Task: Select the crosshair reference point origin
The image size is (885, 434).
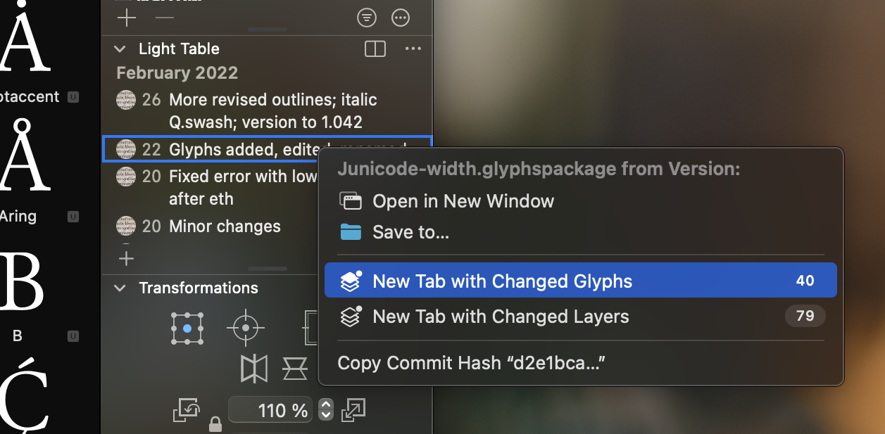Action: pyautogui.click(x=245, y=328)
